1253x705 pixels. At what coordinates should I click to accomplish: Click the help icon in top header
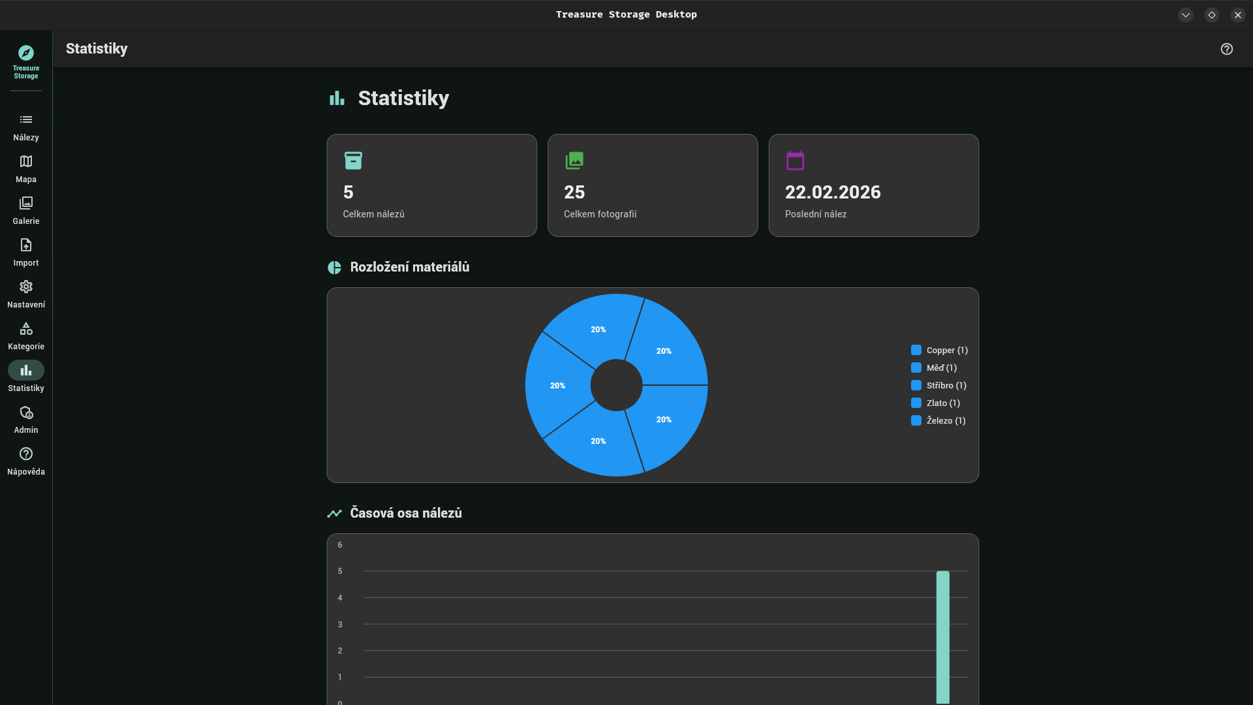(1227, 49)
